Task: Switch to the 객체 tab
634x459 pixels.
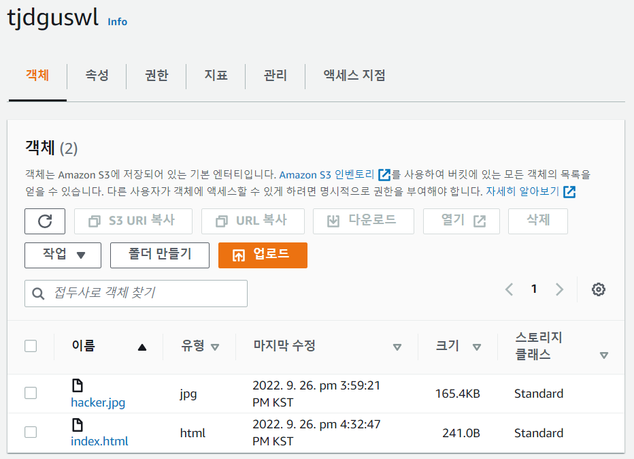Action: pos(37,76)
